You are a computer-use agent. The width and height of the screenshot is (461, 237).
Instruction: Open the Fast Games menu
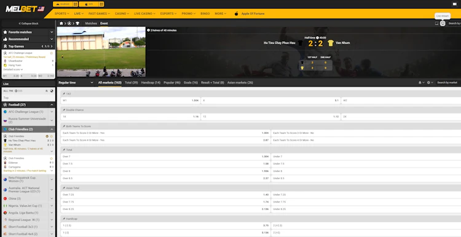(99, 14)
